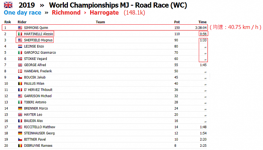Open rider HAYTER Leo profile
263x150 pixels.
click(33, 114)
